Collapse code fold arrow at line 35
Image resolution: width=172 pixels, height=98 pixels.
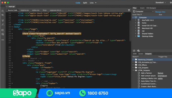click(12, 63)
